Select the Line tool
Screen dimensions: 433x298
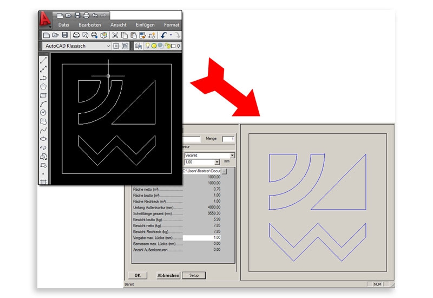point(43,60)
